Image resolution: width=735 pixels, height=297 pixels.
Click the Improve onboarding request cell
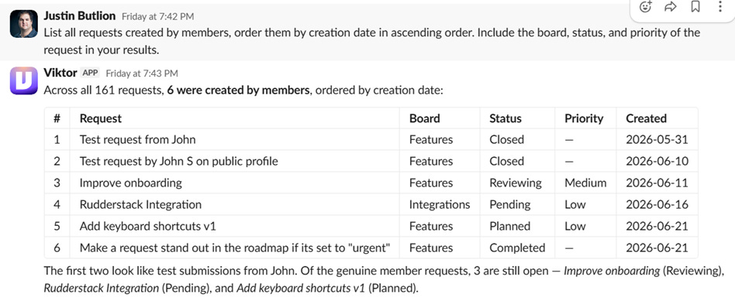coord(234,183)
